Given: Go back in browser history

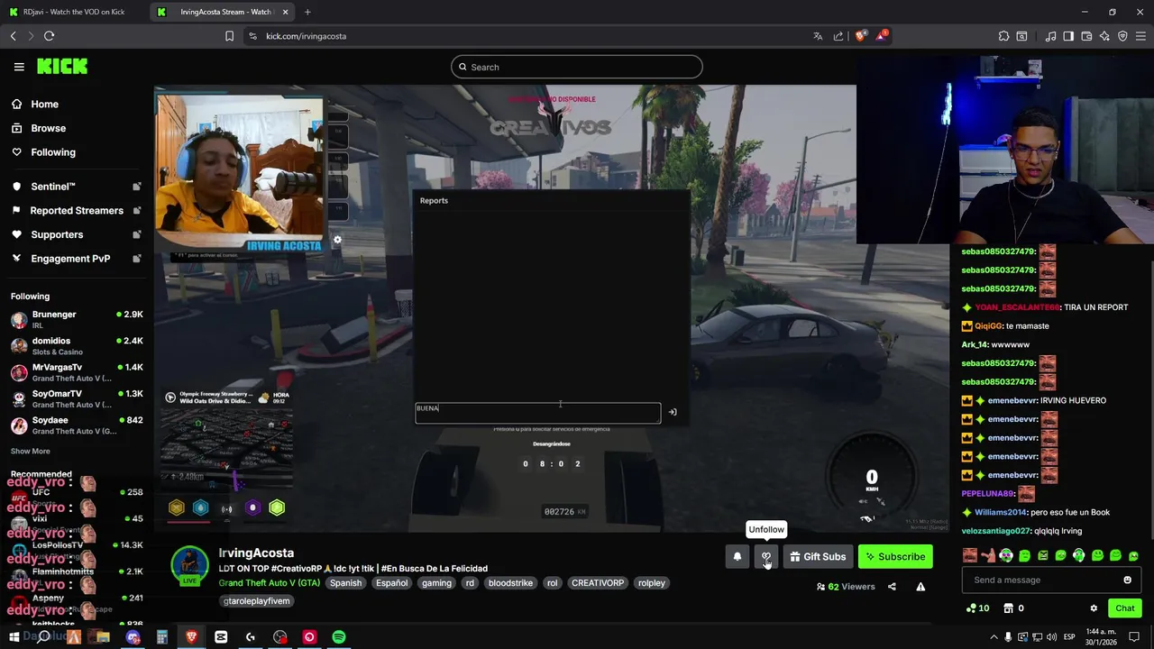Looking at the screenshot, I should click(14, 36).
